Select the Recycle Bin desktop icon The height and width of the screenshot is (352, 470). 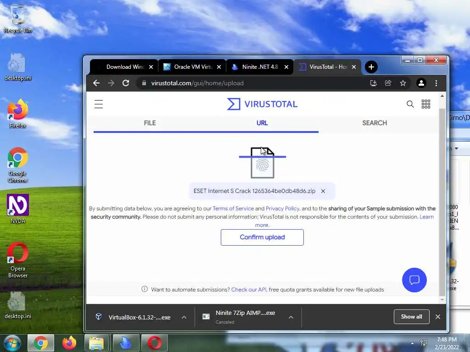pos(18,18)
